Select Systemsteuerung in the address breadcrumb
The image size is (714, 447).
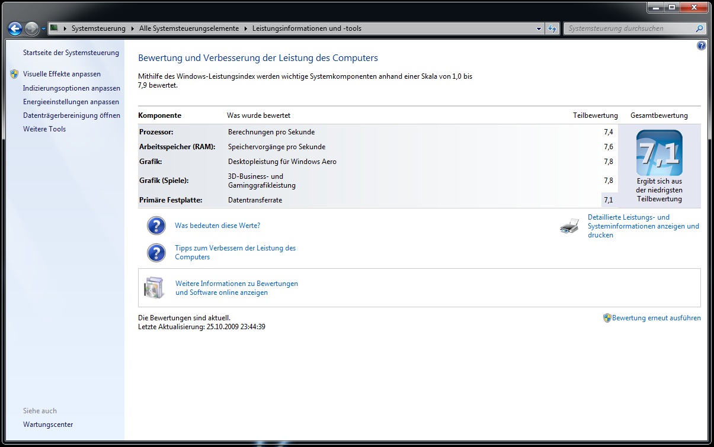pos(98,28)
